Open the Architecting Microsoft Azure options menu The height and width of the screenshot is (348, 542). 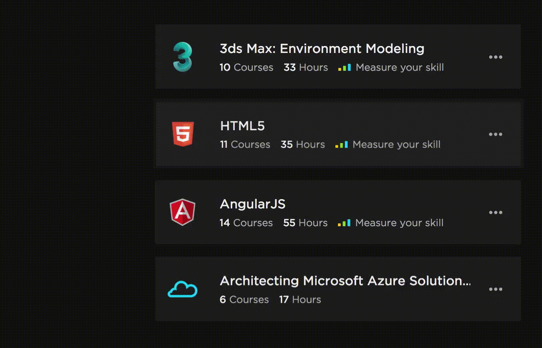click(496, 289)
